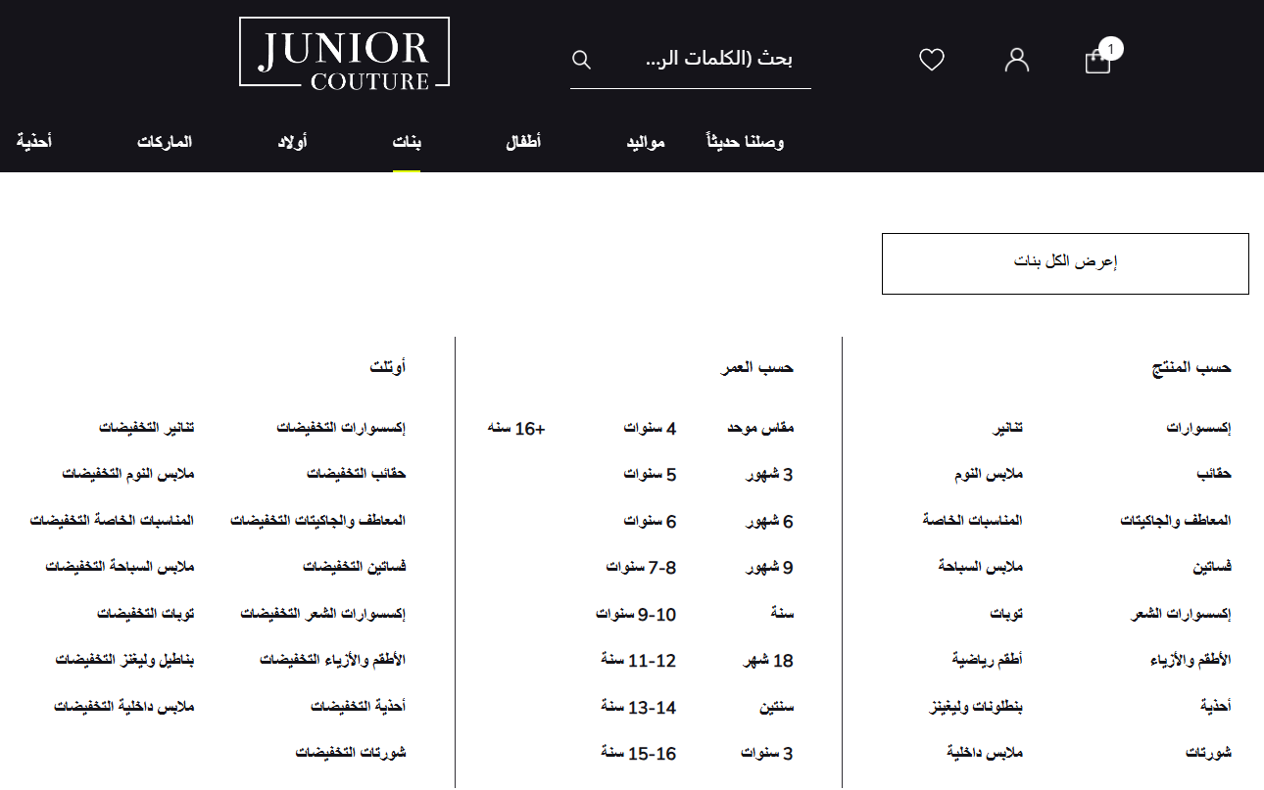Select 6 شهور age option
Screen dimensions: 1264x790
[x=769, y=521]
